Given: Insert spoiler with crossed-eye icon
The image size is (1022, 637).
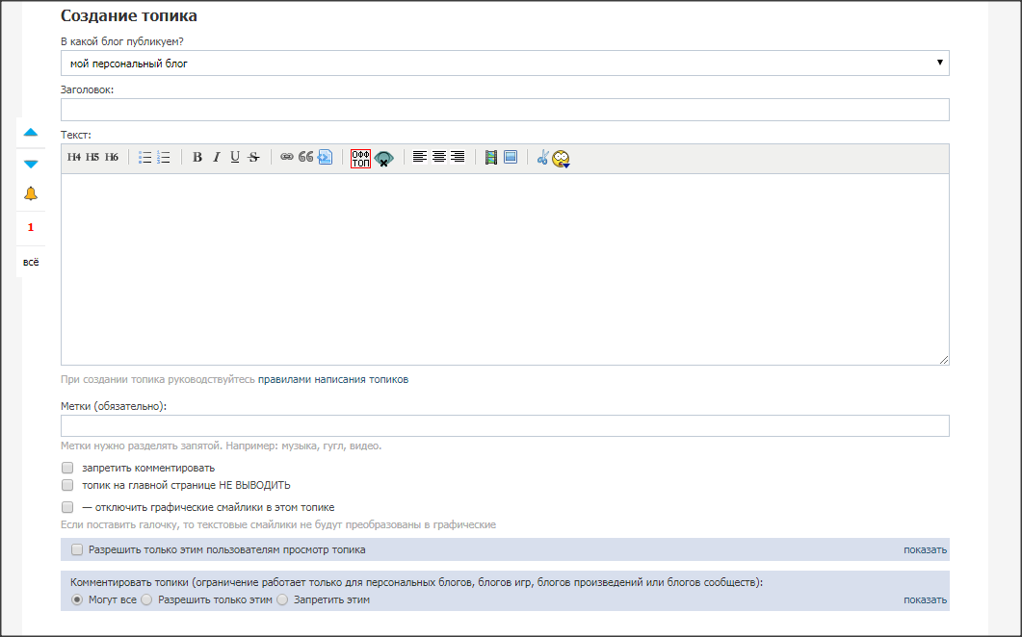Looking at the screenshot, I should coord(384,159).
